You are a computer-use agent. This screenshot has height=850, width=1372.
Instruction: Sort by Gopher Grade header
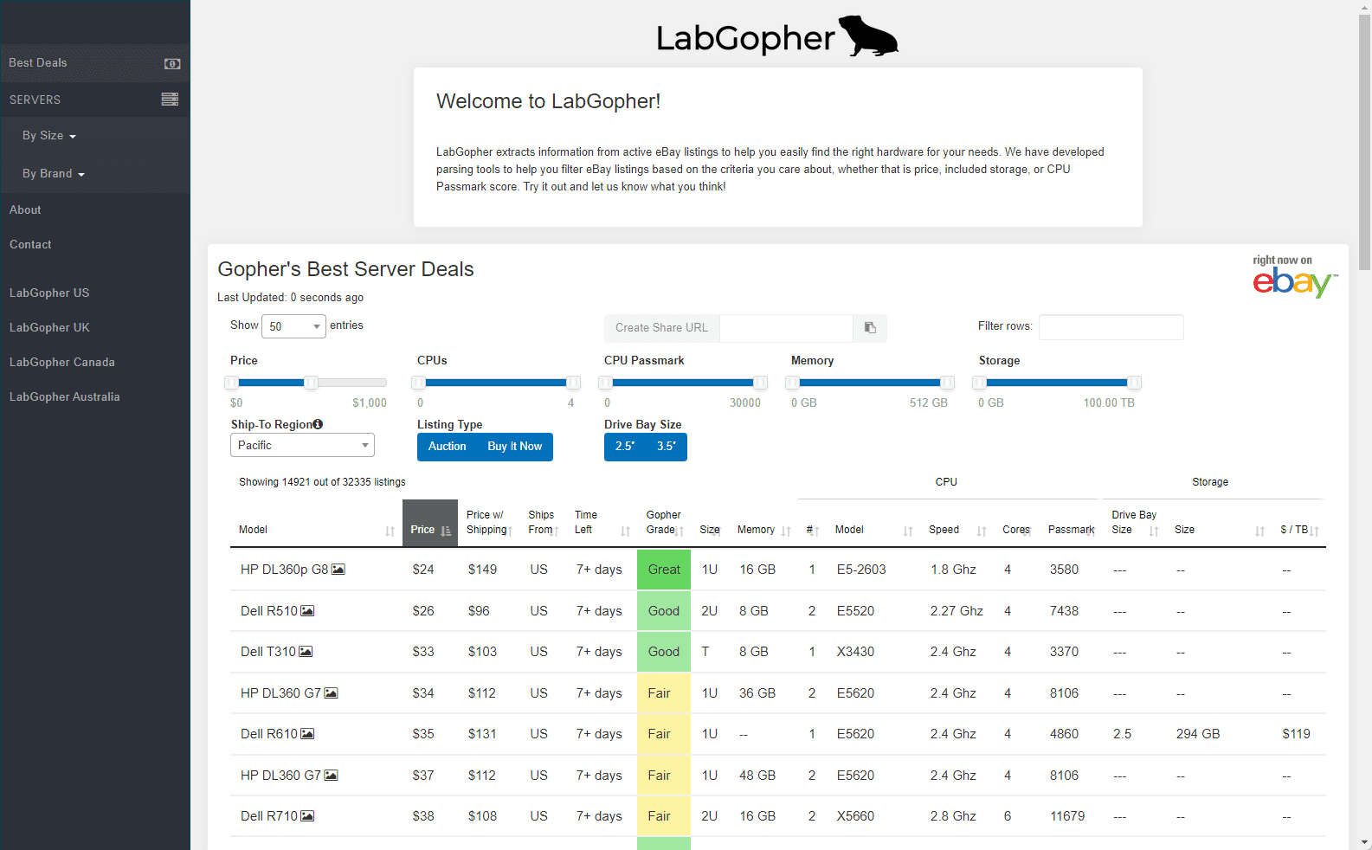665,523
